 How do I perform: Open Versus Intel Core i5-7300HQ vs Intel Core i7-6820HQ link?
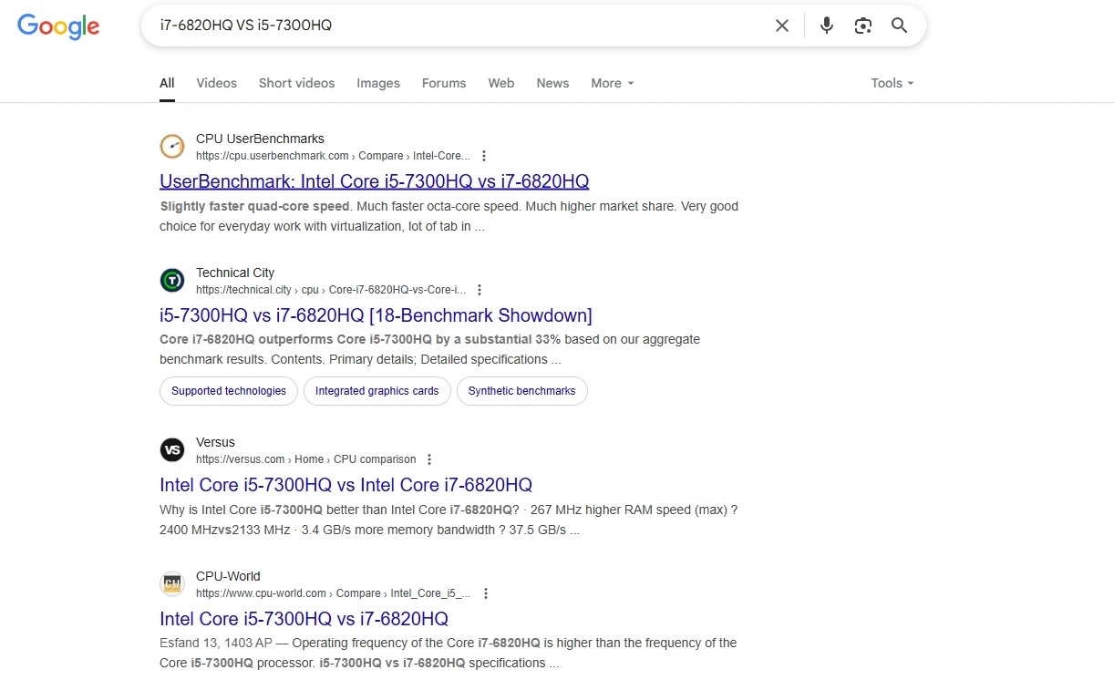click(346, 485)
